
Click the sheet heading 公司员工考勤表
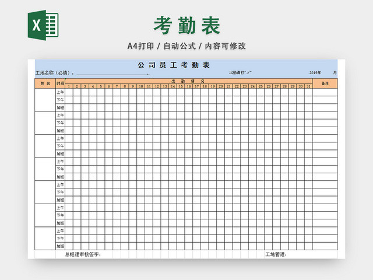pyautogui.click(x=174, y=65)
